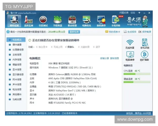Click 保存截屏 save screenshot

pyautogui.click(x=145, y=32)
